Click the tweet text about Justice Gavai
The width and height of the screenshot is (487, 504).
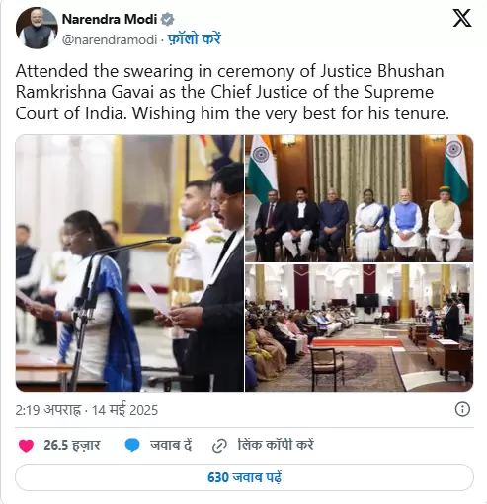tap(232, 93)
